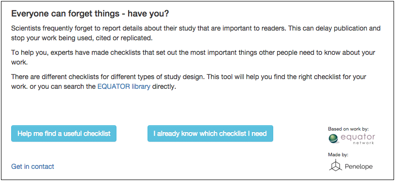395x181 pixels.
Task: Click the "Everyone can forget things" heading
Action: tap(90, 14)
